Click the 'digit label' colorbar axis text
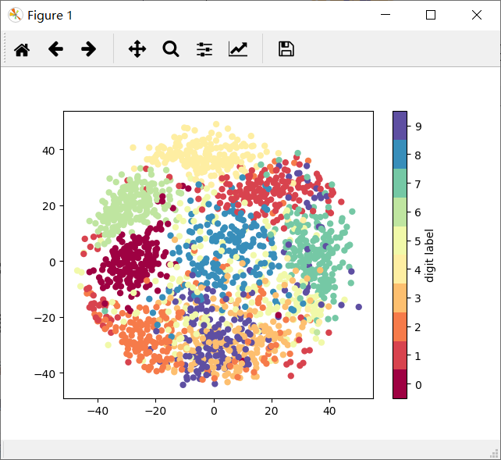The image size is (501, 460). tap(429, 255)
